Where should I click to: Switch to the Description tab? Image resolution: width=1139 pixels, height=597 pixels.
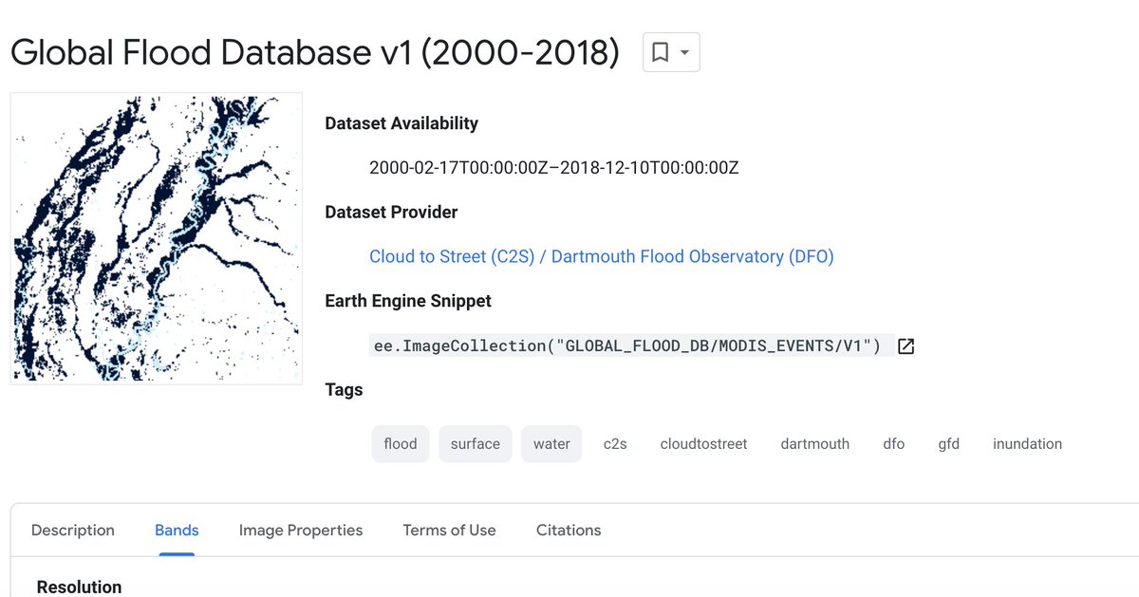click(x=72, y=530)
